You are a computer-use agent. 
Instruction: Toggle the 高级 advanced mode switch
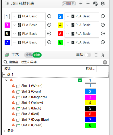(x=87, y=55)
